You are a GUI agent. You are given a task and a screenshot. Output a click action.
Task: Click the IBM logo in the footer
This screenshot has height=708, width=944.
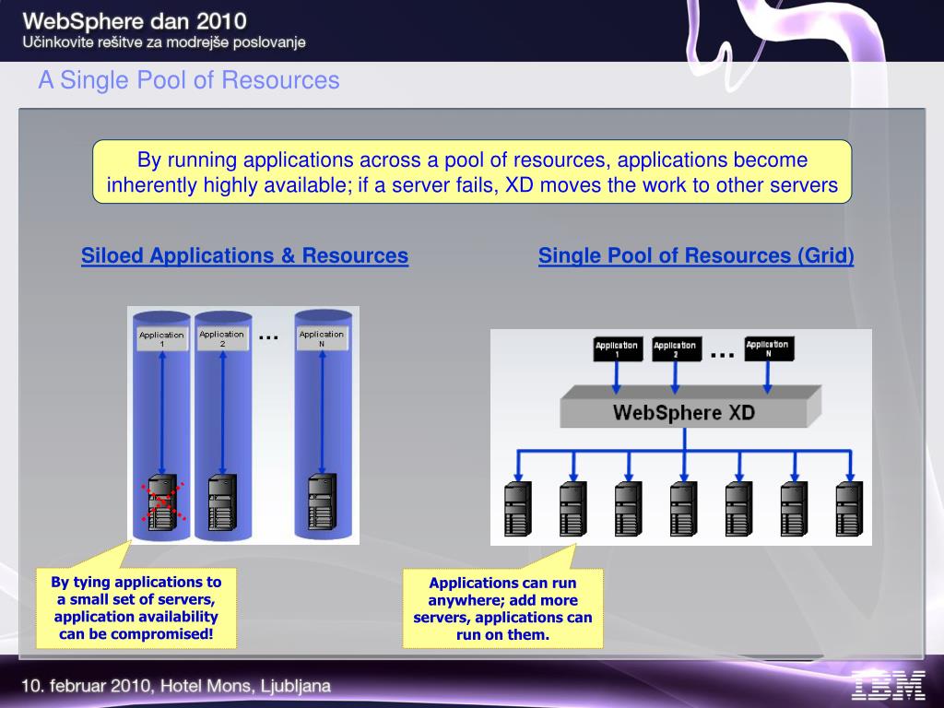pyautogui.click(x=889, y=686)
